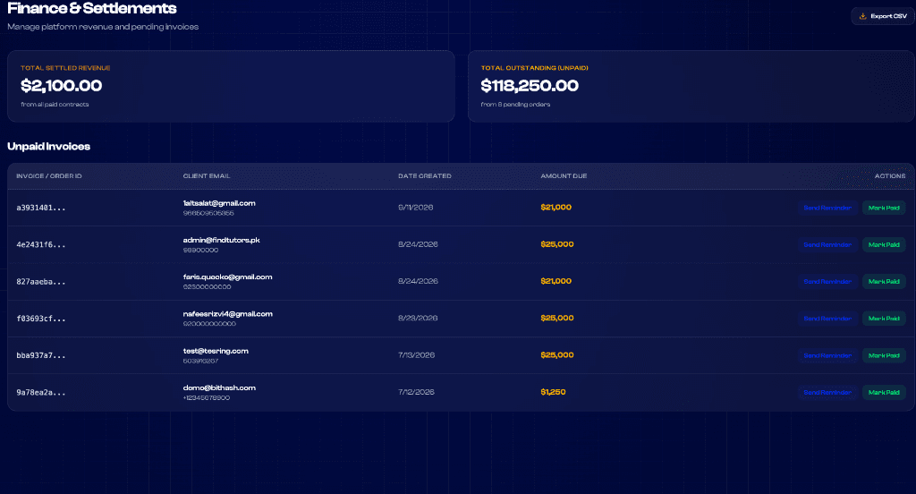Click amount due for invoice a3931401

[x=556, y=207]
